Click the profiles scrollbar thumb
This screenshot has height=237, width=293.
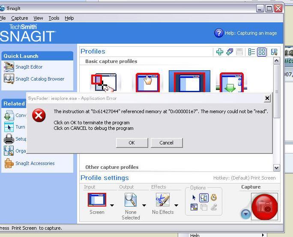pos(277,91)
